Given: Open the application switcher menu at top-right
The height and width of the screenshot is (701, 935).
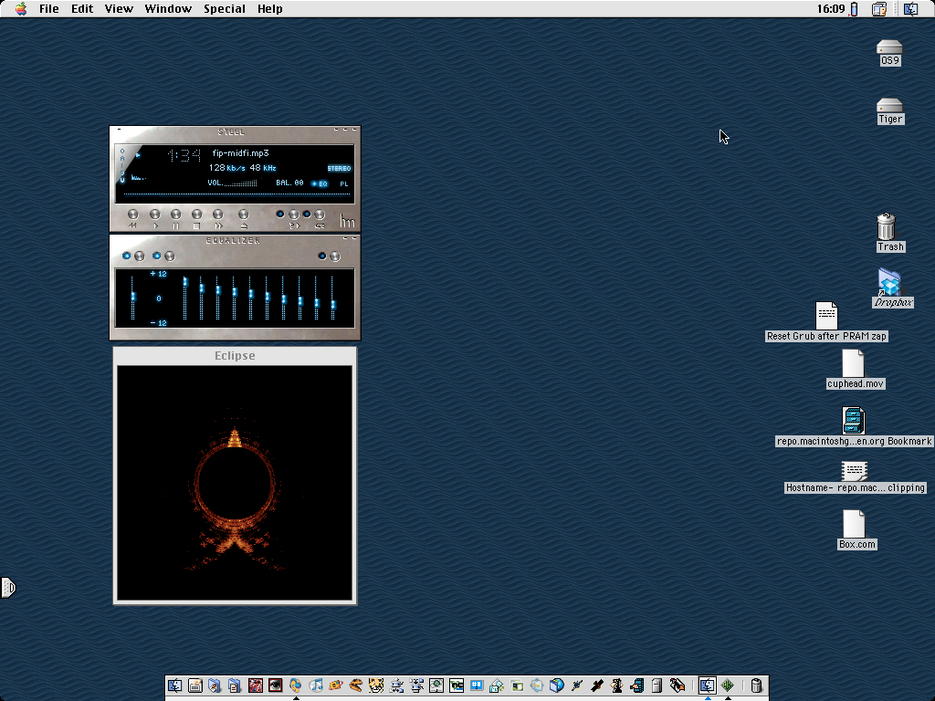Looking at the screenshot, I should (x=910, y=9).
